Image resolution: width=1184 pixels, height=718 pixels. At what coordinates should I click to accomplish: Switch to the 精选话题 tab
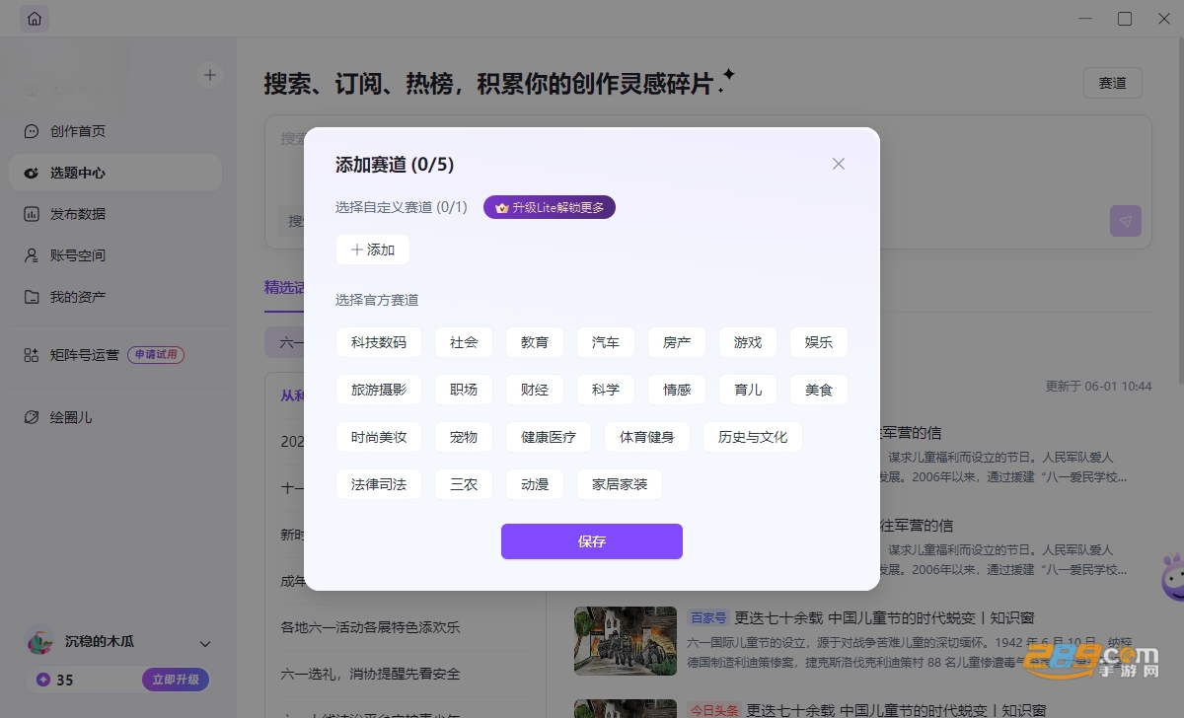284,288
